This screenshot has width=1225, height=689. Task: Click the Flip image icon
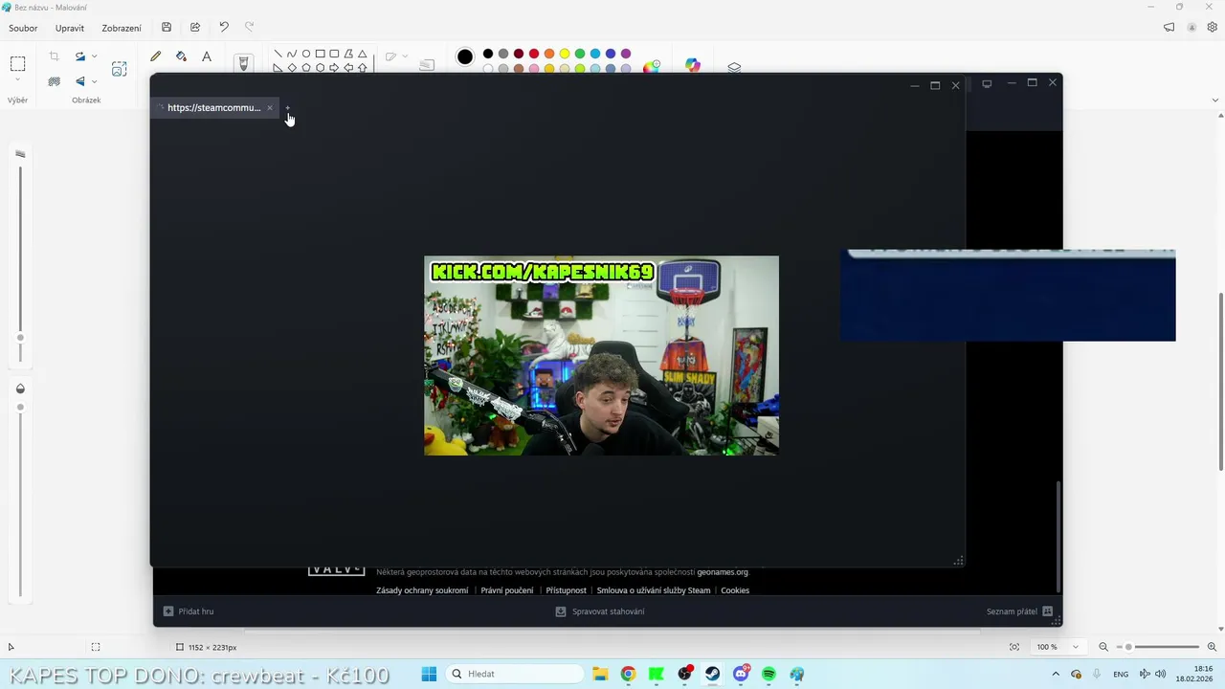click(x=80, y=81)
